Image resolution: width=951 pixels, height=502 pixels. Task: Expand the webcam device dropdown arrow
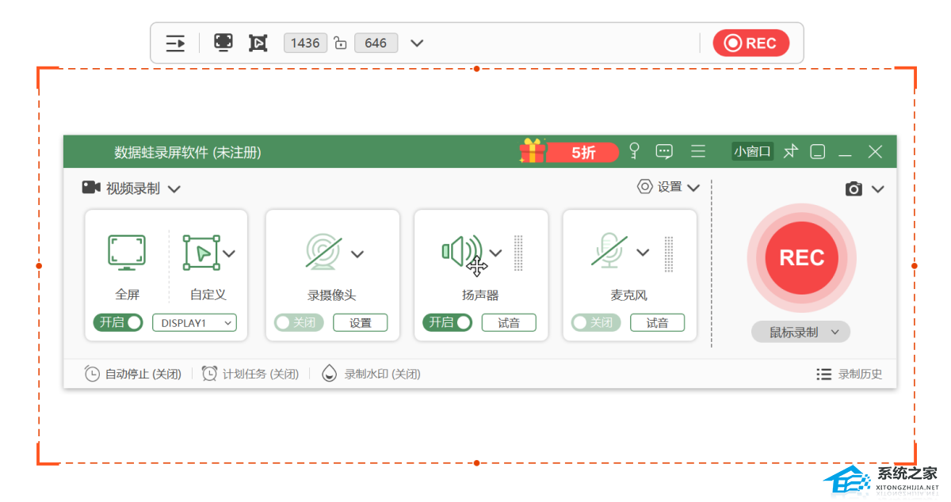pos(357,254)
